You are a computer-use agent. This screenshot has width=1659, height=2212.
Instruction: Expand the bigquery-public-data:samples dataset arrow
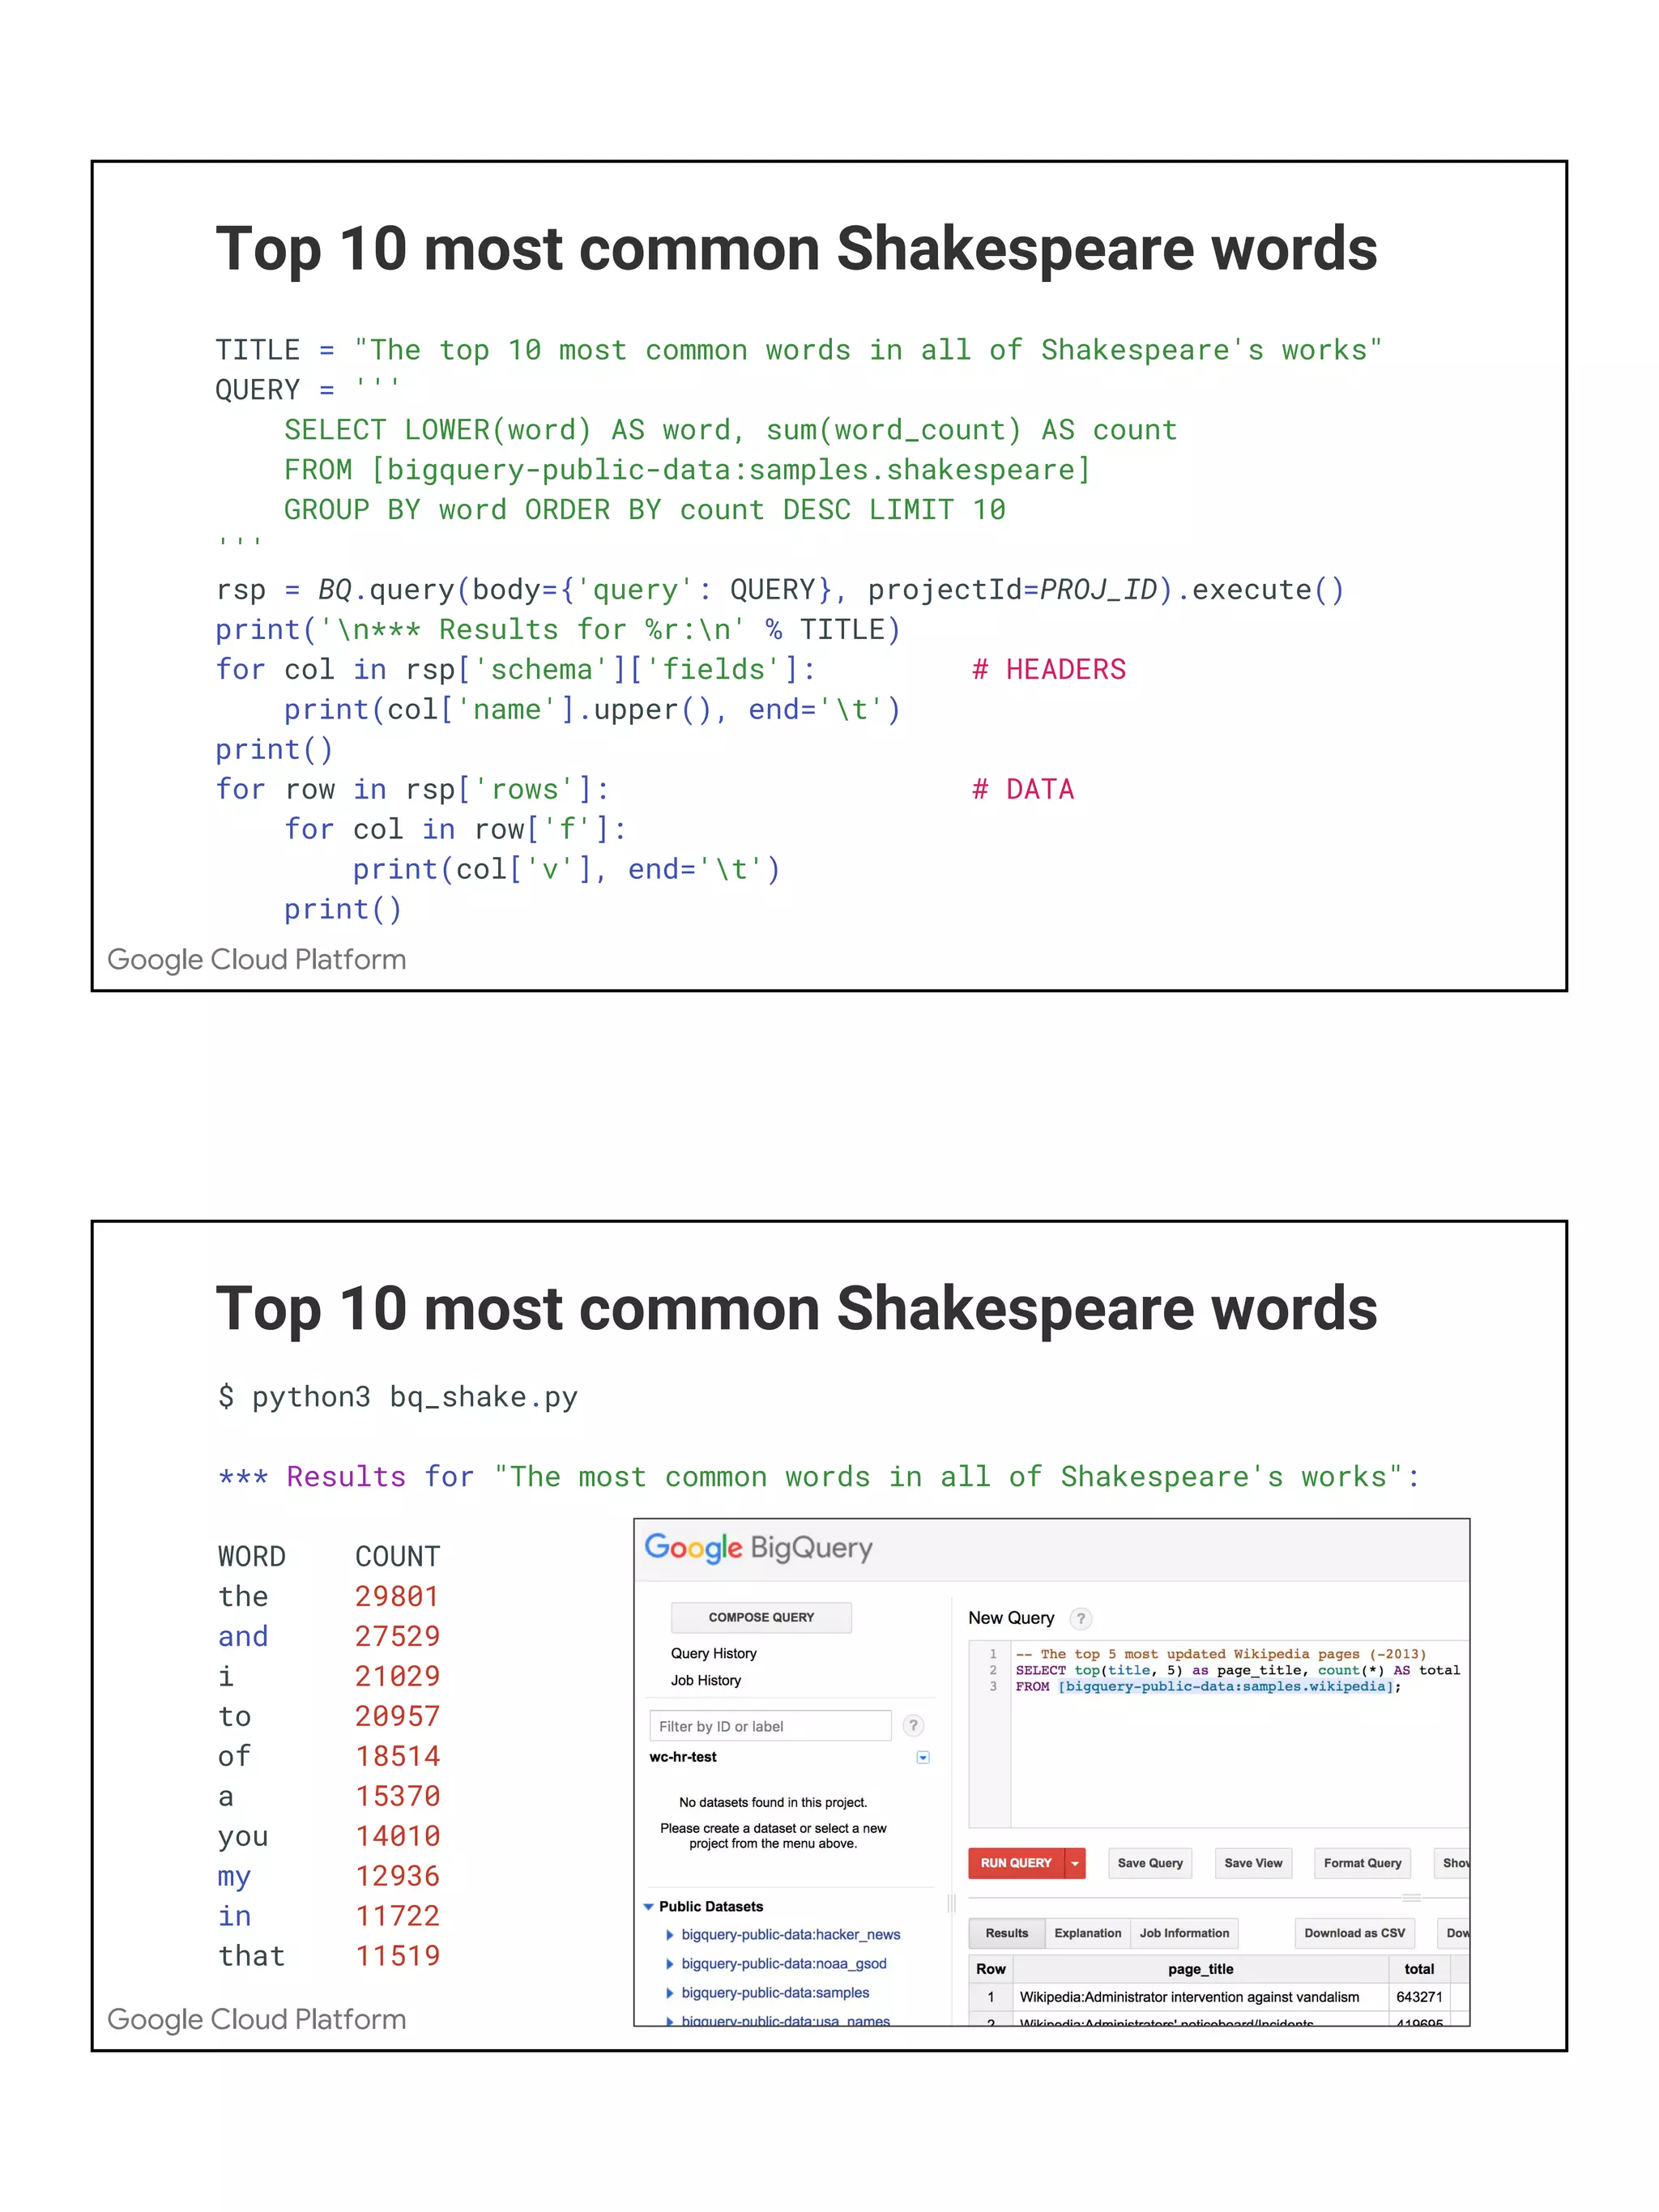click(669, 1993)
